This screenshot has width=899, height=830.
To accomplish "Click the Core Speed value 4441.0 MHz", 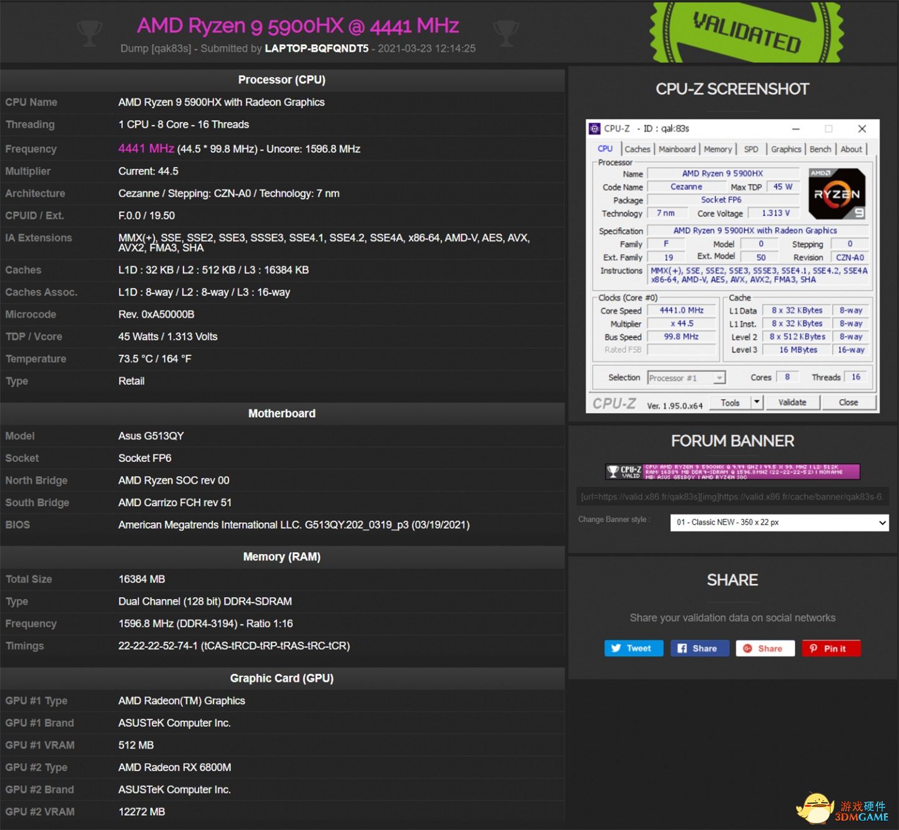I will pos(682,310).
